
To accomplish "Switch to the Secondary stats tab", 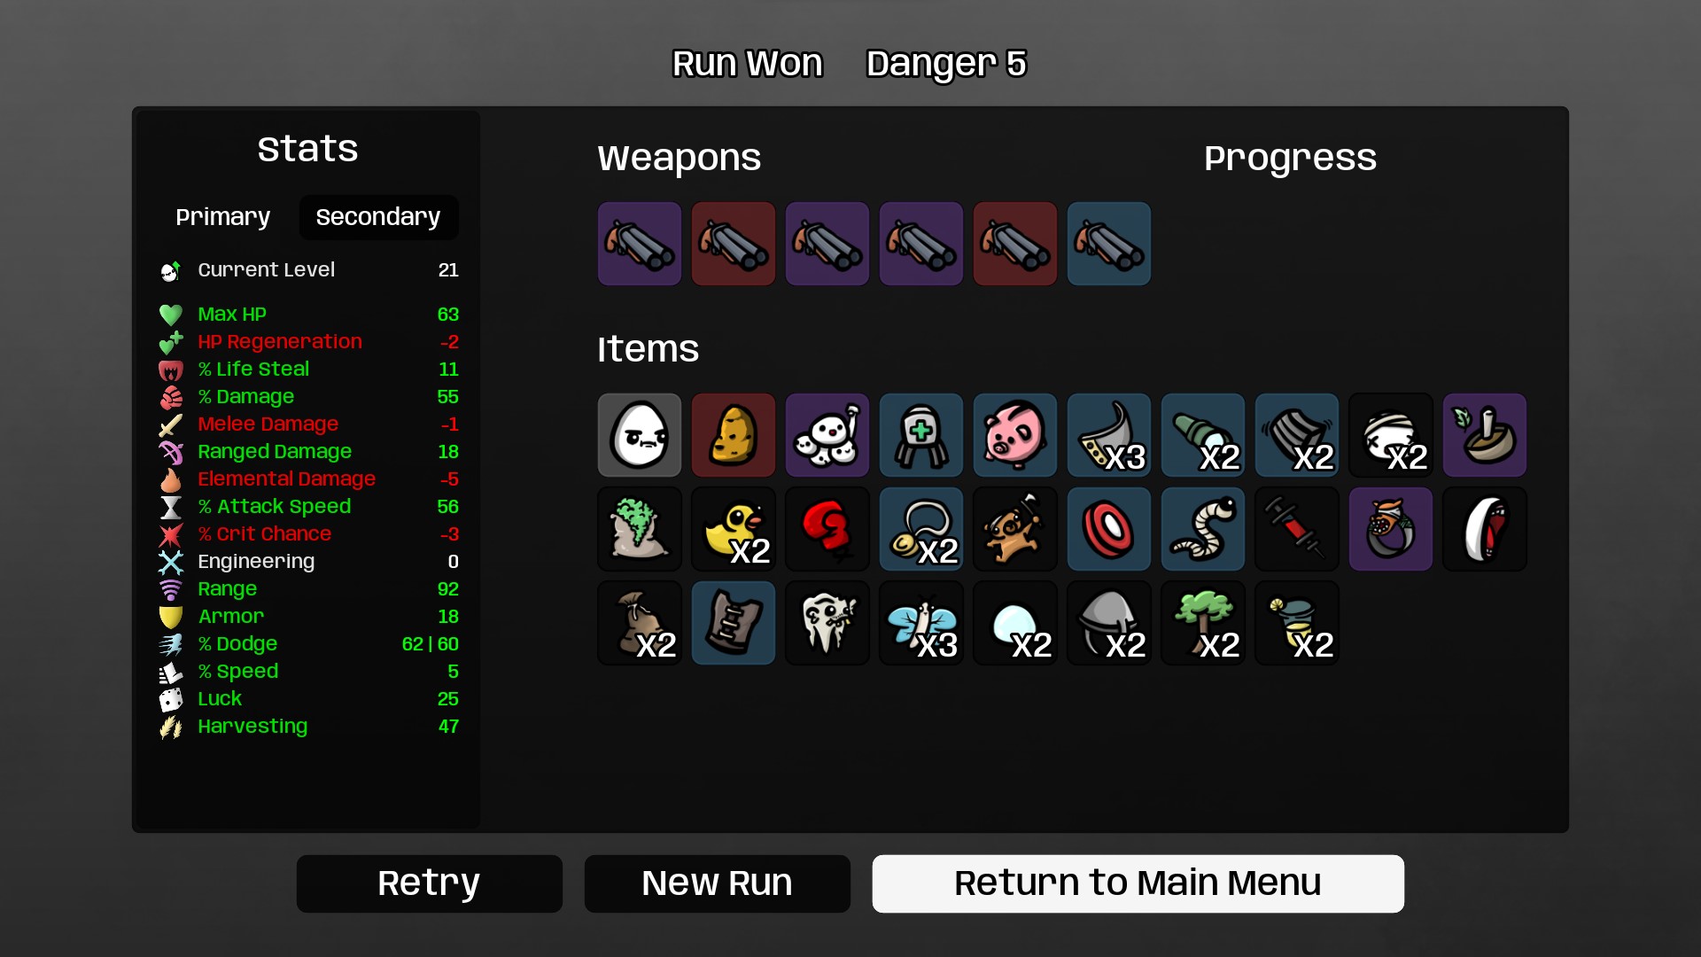I will [378, 217].
